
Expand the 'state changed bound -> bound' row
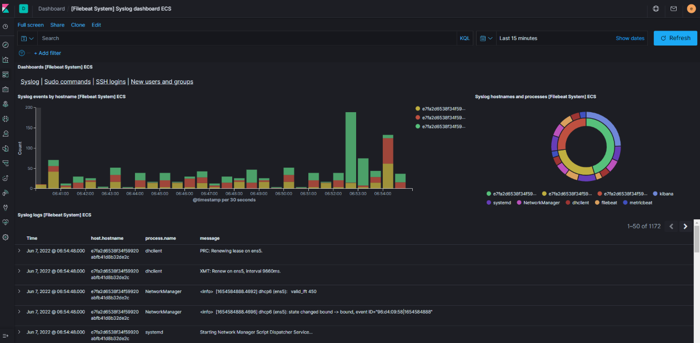19,311
